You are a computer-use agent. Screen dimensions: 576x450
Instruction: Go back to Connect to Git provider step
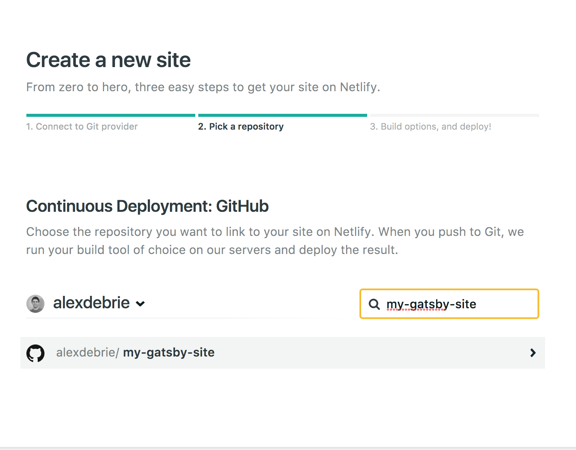tap(82, 127)
